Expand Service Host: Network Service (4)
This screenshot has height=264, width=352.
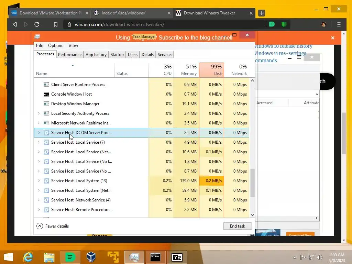click(x=38, y=200)
